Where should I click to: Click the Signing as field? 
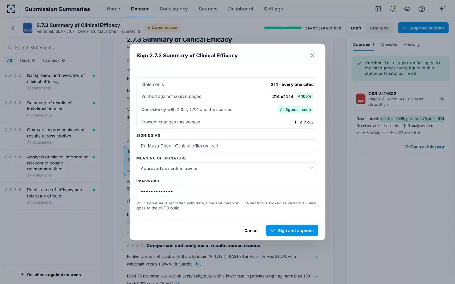click(227, 146)
